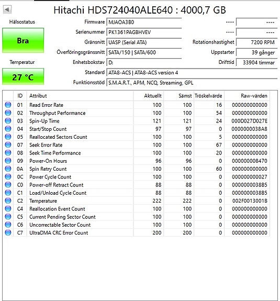
Task: Go to the previous disk with the arrow button
Action: tap(7, 9)
